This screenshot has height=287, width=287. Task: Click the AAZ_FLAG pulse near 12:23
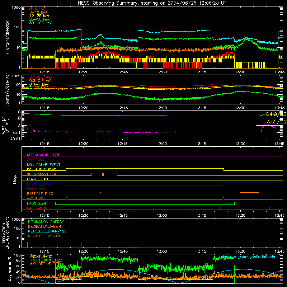66,198
